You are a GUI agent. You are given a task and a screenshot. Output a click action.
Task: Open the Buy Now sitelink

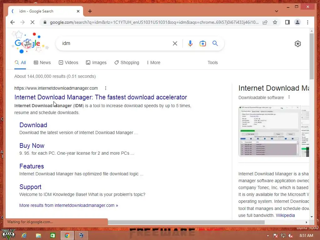click(32, 146)
